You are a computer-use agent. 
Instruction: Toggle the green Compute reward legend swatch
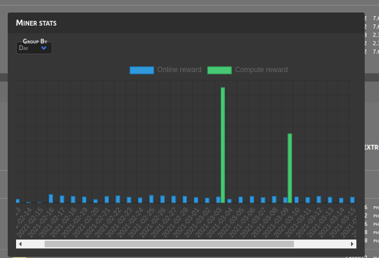click(219, 70)
